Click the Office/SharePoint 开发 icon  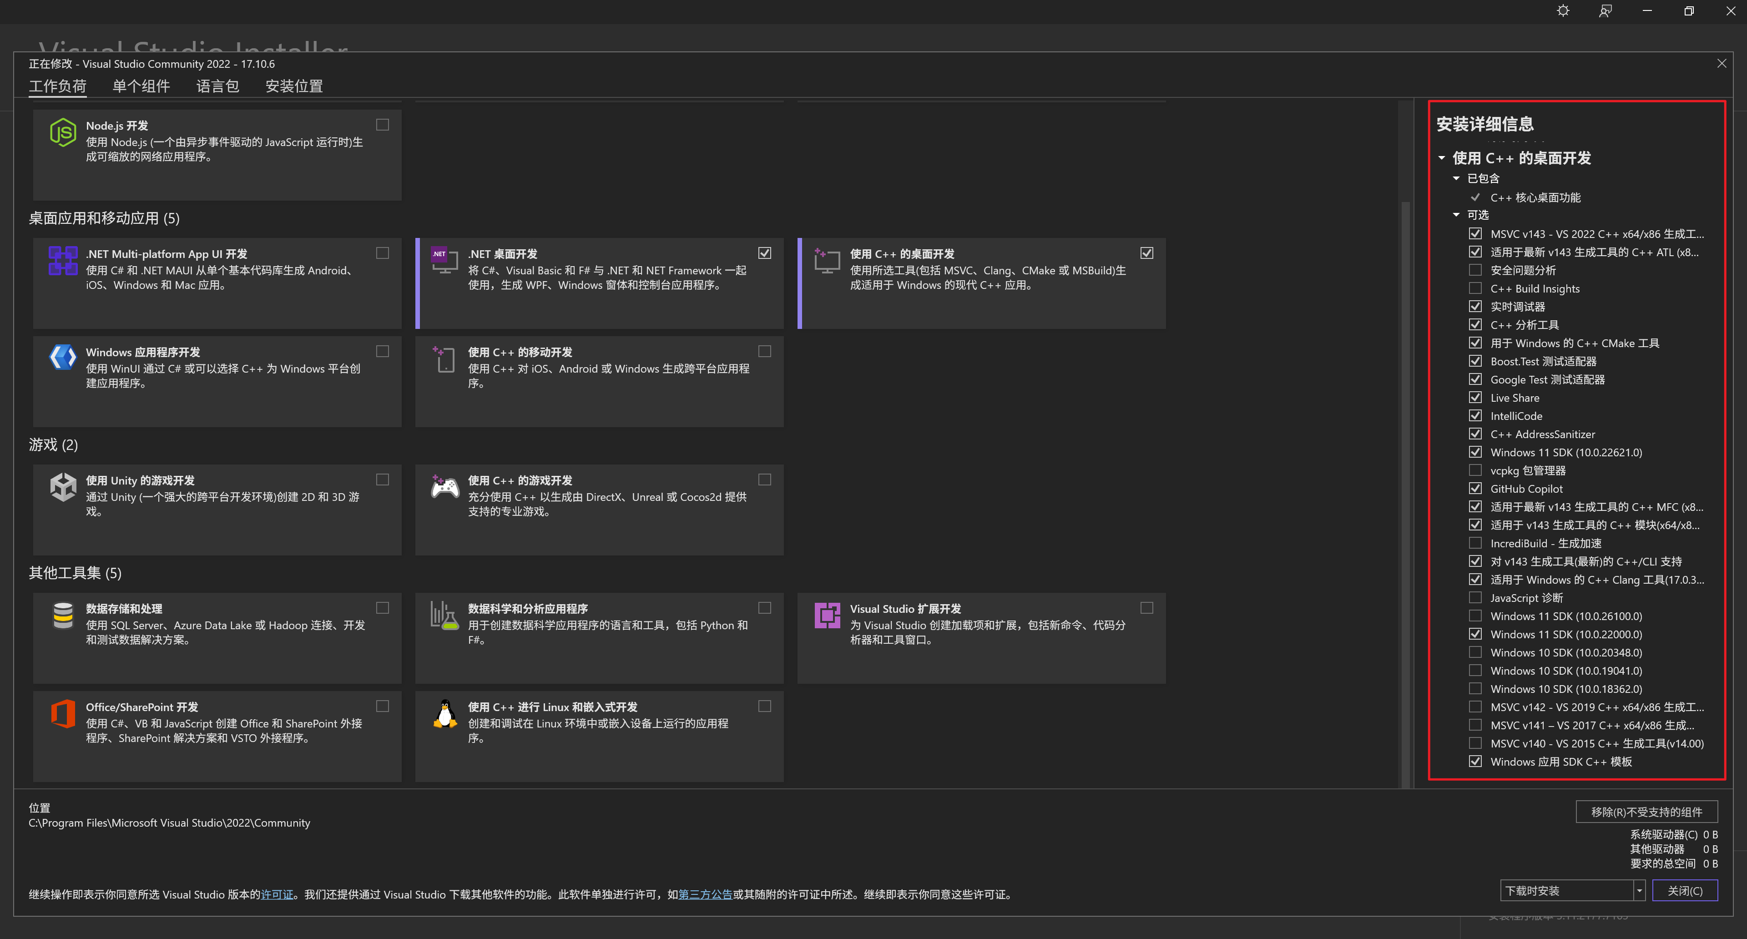coord(63,714)
